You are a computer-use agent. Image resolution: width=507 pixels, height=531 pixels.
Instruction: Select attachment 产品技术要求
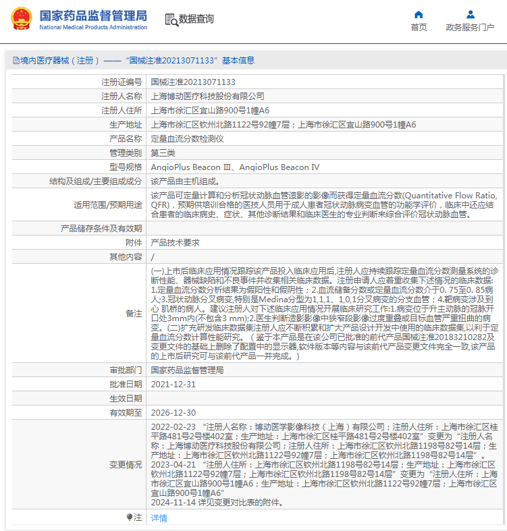[x=175, y=243]
